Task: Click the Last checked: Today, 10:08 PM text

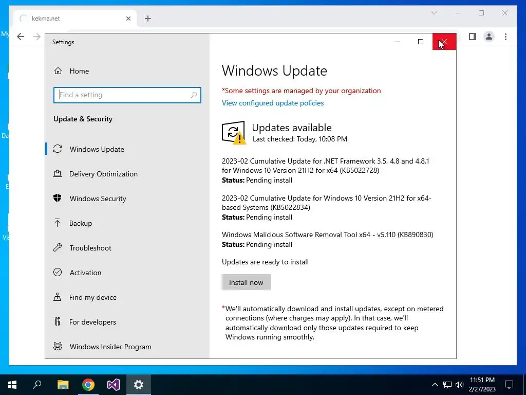Action: [x=300, y=139]
